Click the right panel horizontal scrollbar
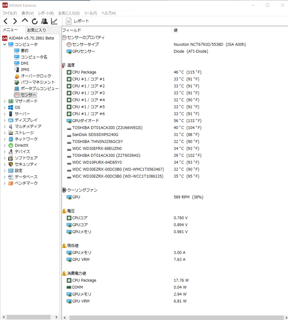This screenshot has width=288, height=320. (x=177, y=317)
